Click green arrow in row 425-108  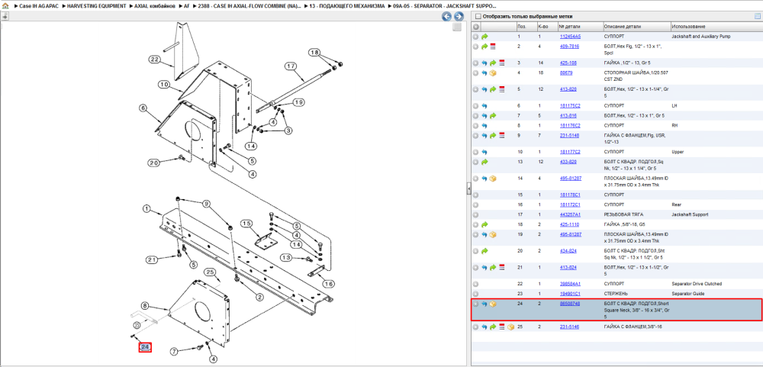coord(493,63)
